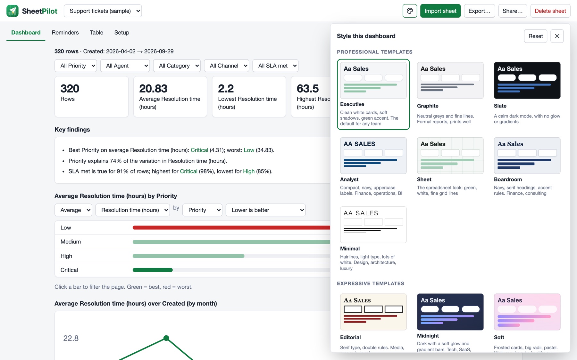Image resolution: width=577 pixels, height=360 pixels.
Task: Open the Share… dialog
Action: coord(513,11)
